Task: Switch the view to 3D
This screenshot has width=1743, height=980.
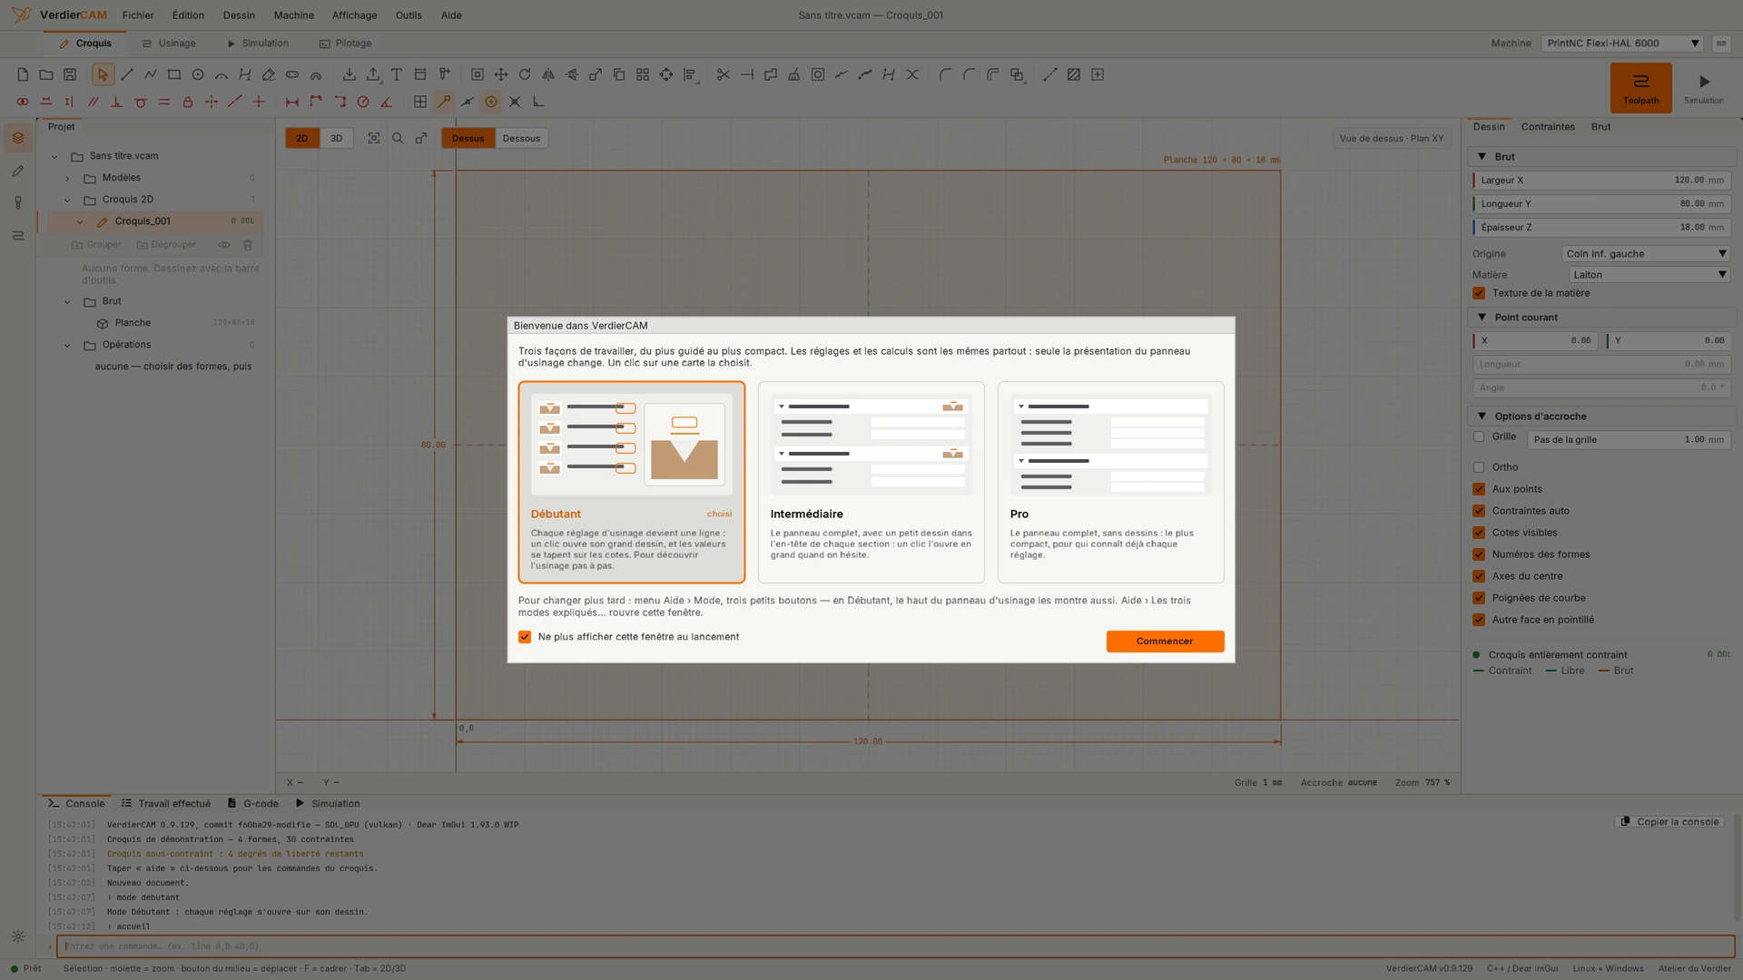Action: pyautogui.click(x=336, y=139)
